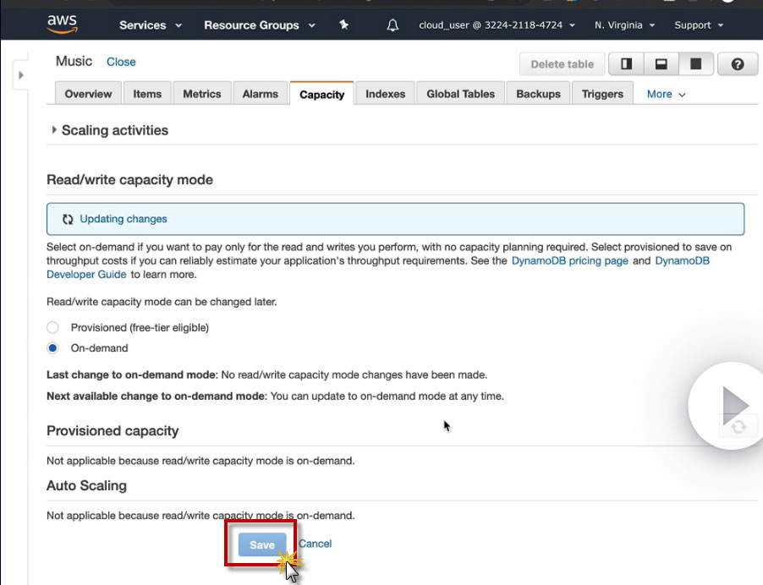Click the Delete table button
This screenshot has width=763, height=585.
562,64
